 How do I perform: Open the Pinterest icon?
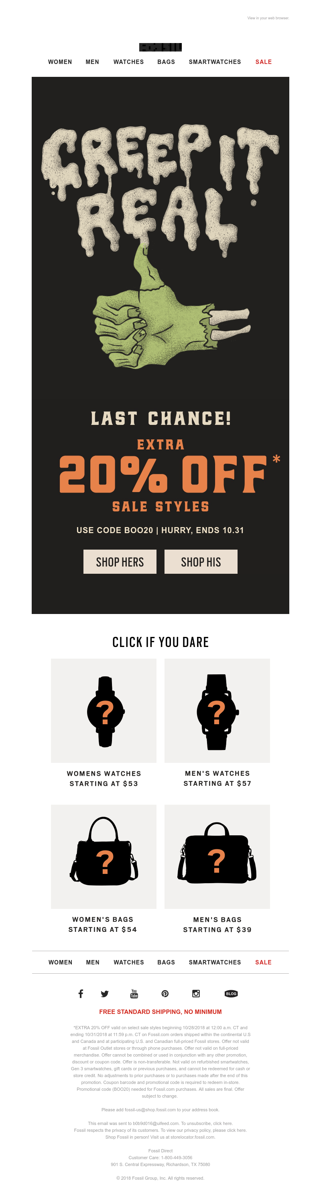click(165, 993)
